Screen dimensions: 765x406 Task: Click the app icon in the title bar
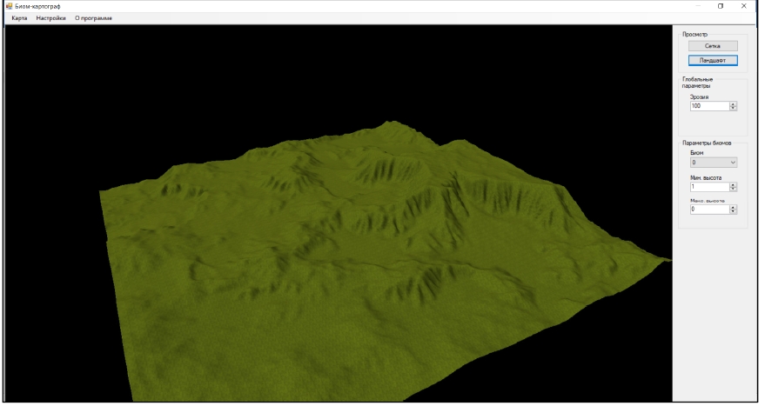click(9, 6)
